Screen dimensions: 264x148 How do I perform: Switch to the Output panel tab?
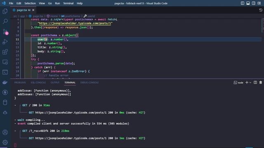click(55, 83)
